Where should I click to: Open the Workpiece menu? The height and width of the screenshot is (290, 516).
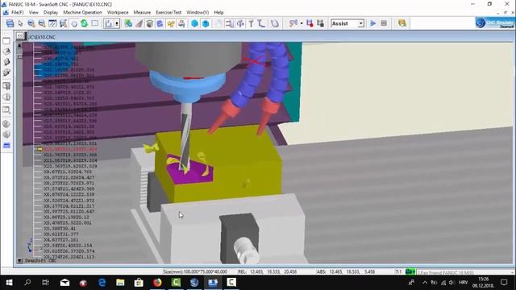(x=118, y=12)
